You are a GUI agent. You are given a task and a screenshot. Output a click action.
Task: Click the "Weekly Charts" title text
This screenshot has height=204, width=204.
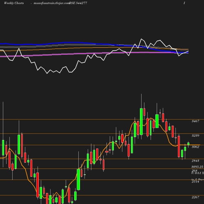[14, 3]
